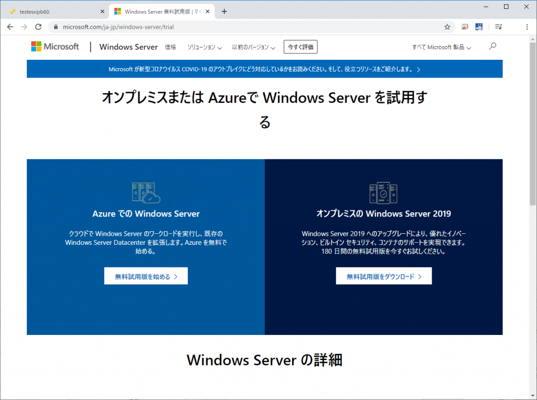
Task: Reload the current page
Action: coord(38,27)
